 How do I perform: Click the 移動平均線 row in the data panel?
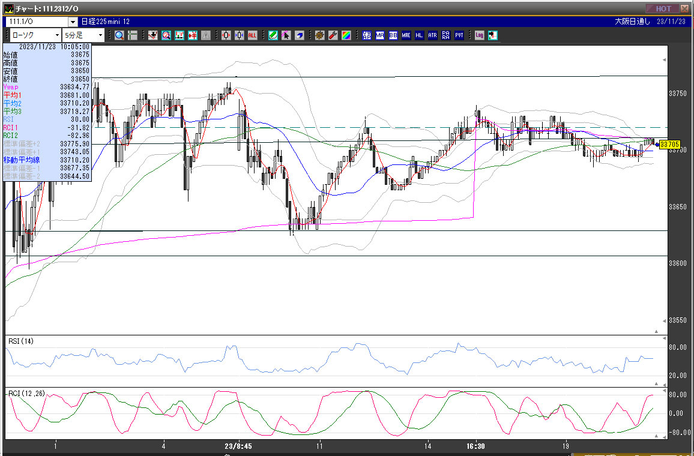pos(46,160)
